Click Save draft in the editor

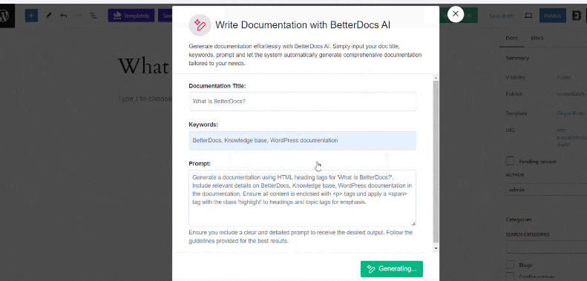pos(501,16)
